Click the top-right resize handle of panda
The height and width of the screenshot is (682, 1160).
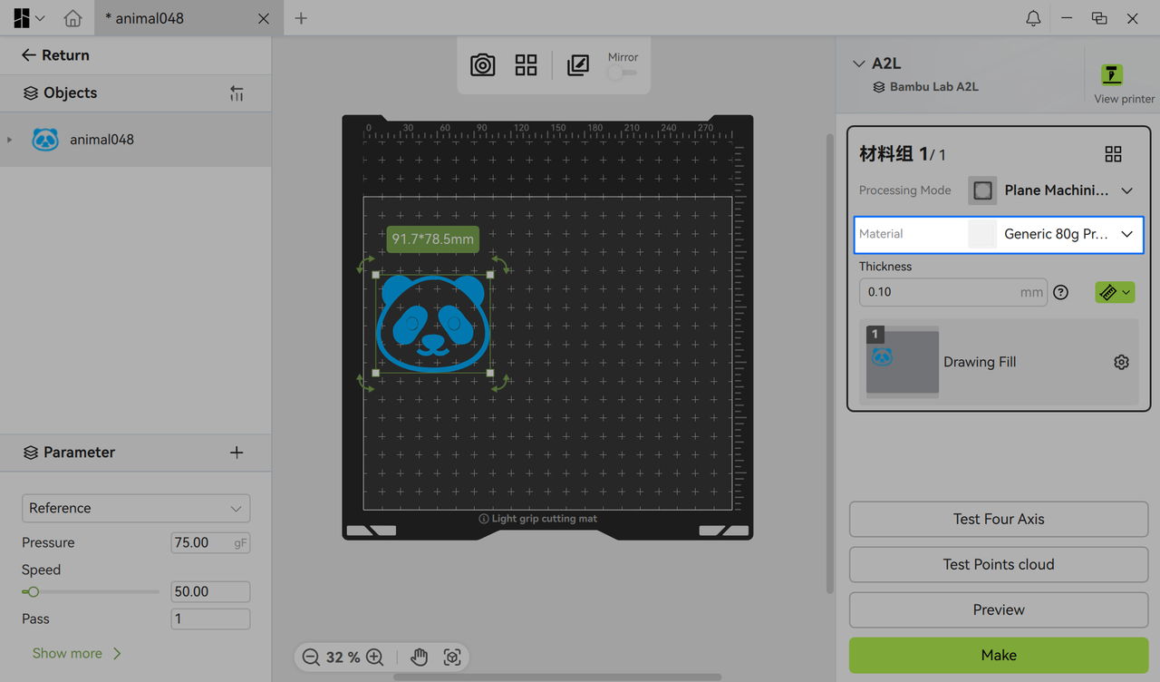(x=490, y=274)
